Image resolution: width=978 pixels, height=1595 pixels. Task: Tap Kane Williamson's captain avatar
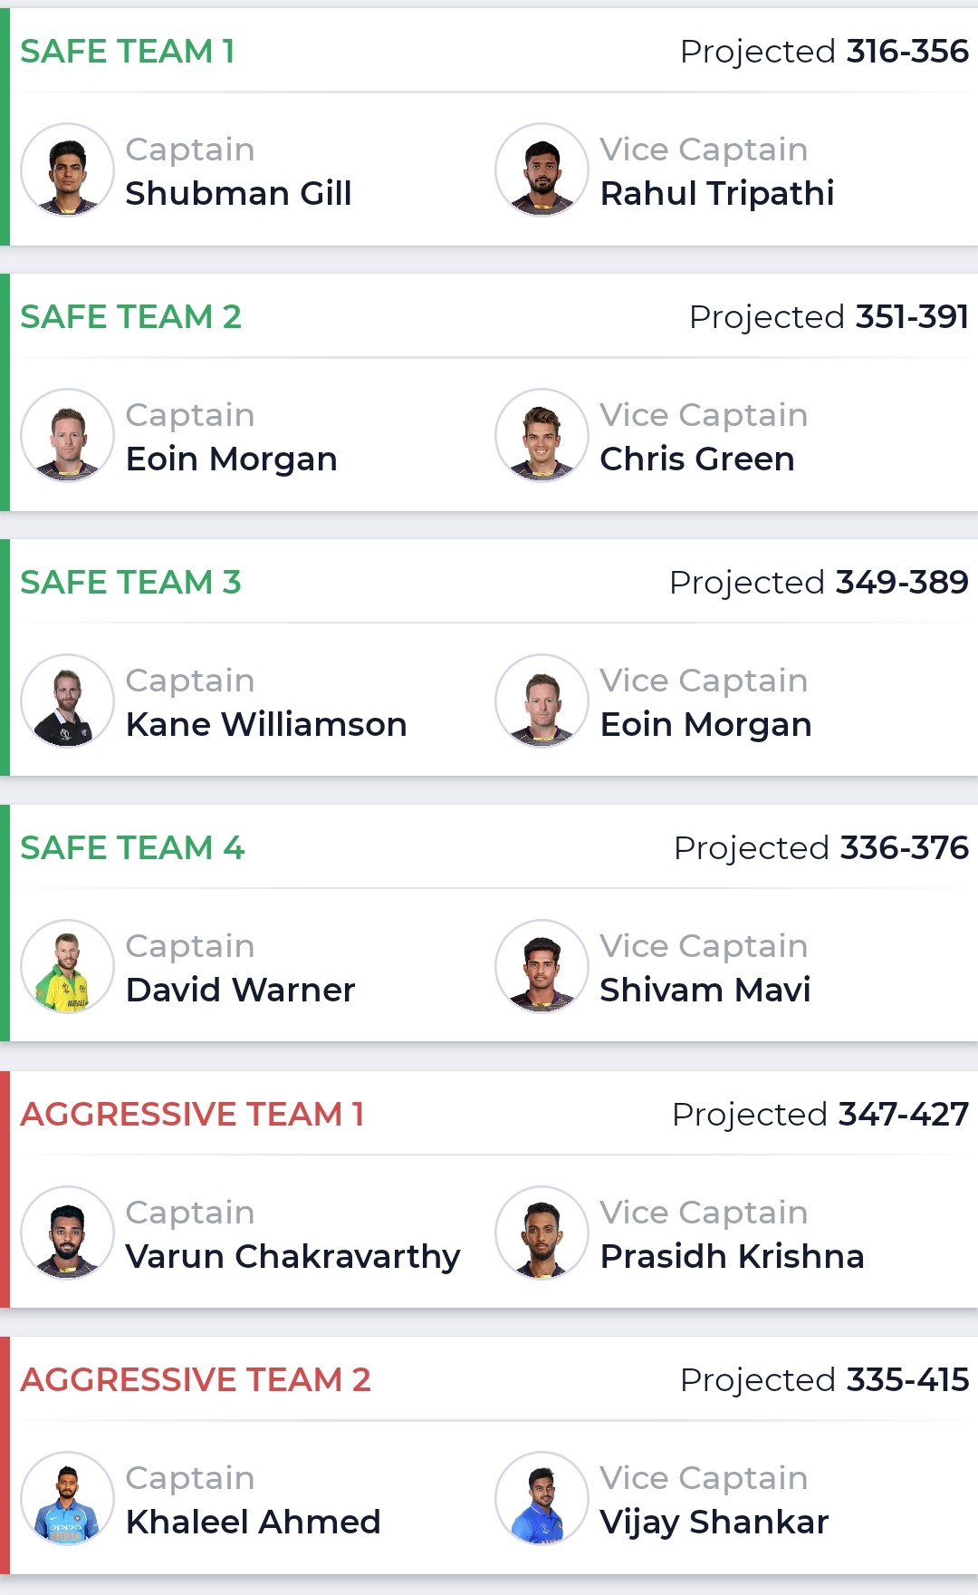click(67, 701)
